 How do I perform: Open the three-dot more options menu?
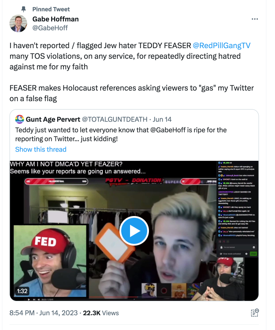point(255,19)
